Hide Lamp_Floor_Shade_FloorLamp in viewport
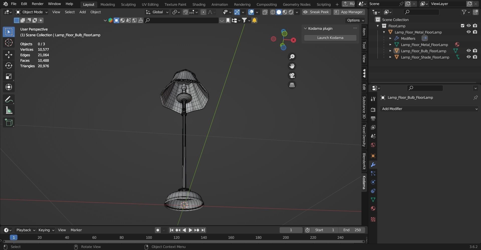 click(468, 57)
